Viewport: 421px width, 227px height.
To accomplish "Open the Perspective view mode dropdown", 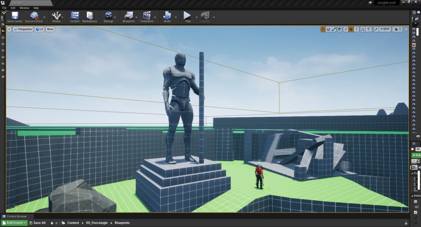I will click(x=23, y=29).
